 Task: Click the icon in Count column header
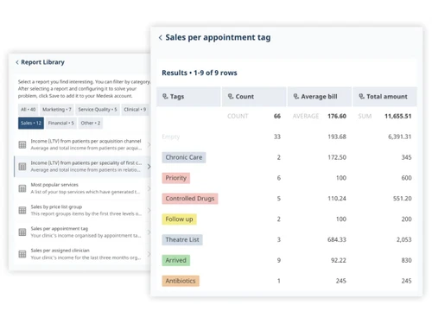(231, 97)
